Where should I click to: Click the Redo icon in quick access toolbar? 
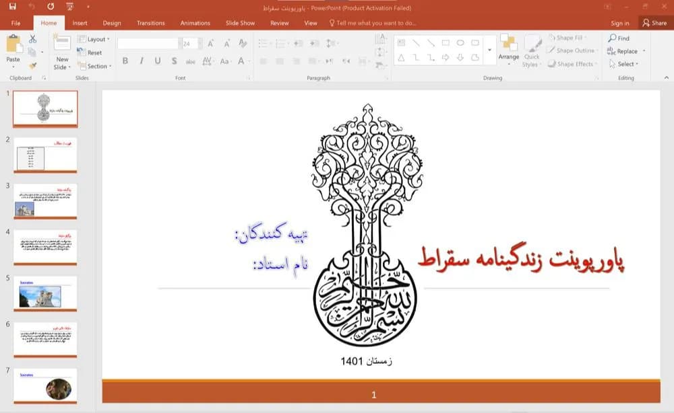pos(51,7)
